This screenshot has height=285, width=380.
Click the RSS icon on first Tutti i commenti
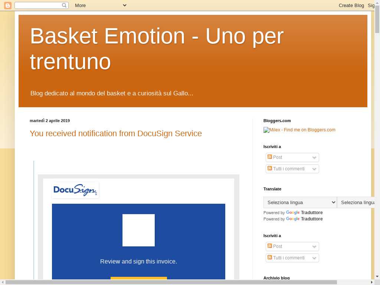click(270, 168)
